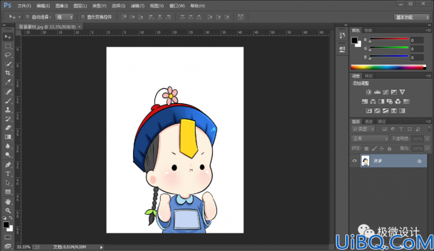Select the Eyedropper tool
The width and height of the screenshot is (434, 251).
tap(8, 82)
